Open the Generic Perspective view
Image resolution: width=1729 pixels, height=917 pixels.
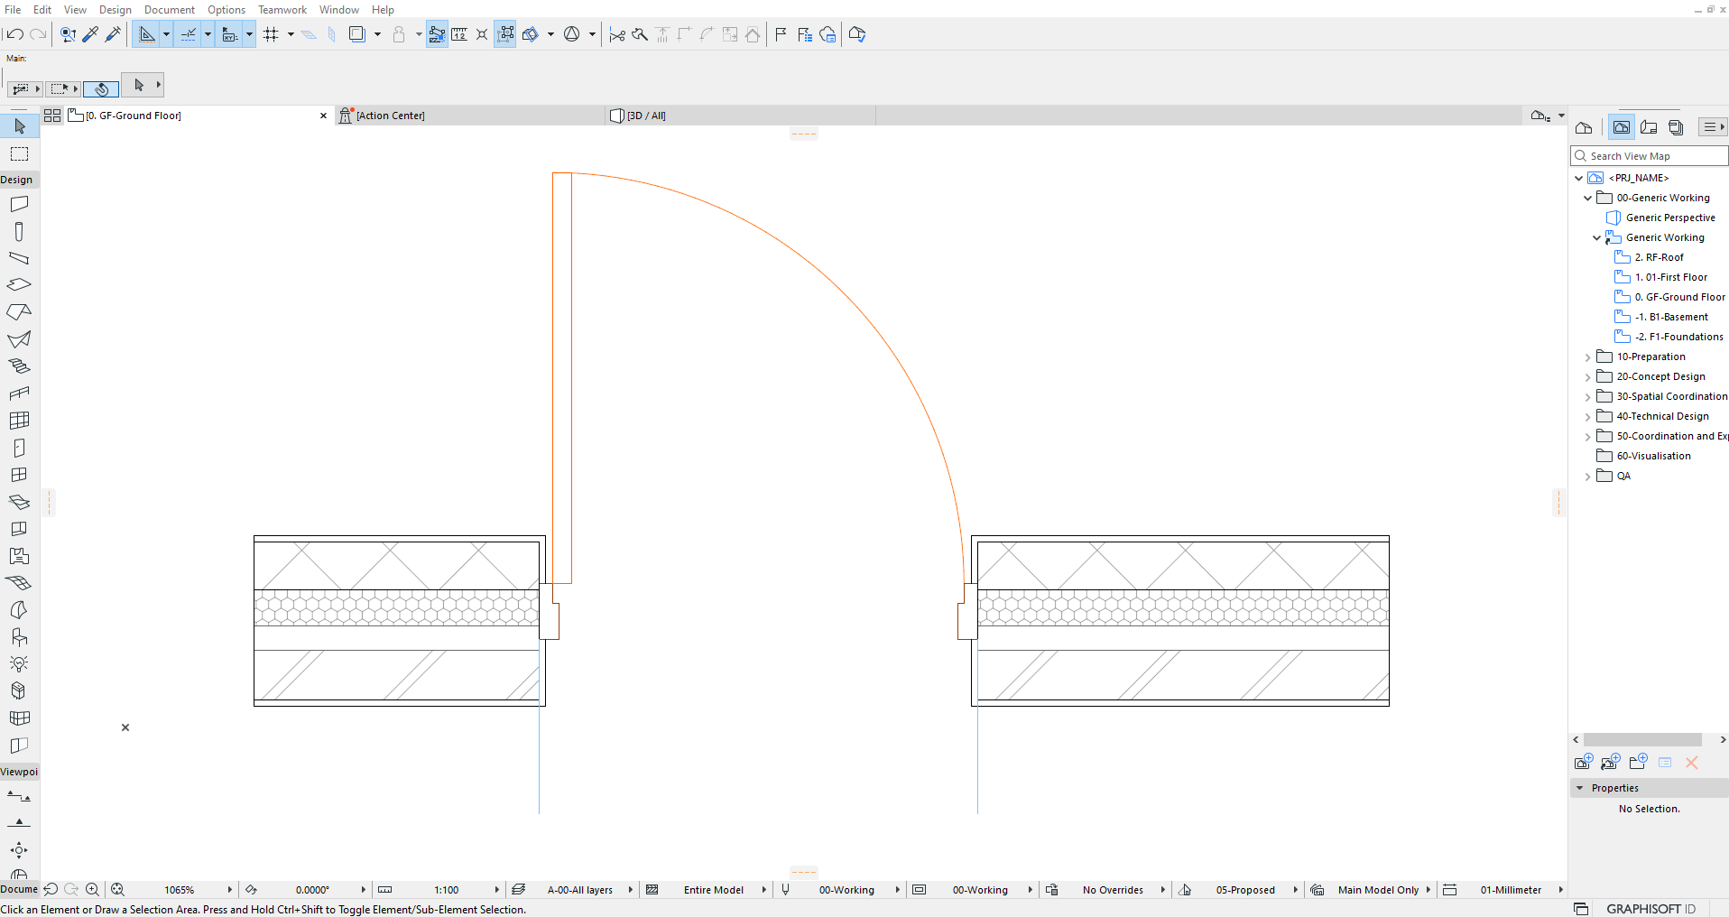pyautogui.click(x=1669, y=218)
